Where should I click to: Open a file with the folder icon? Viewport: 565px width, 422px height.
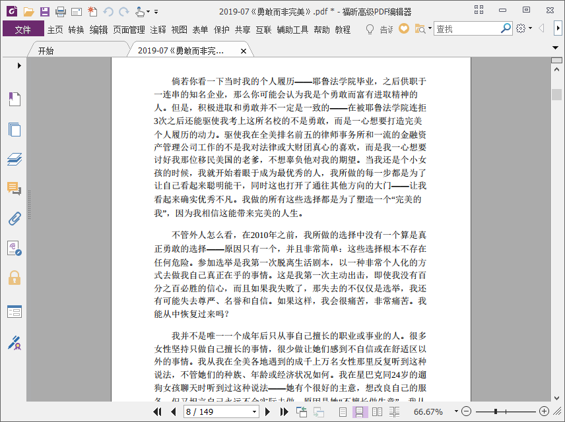click(28, 12)
